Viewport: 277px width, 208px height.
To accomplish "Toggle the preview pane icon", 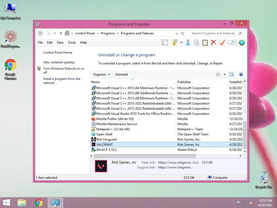I will coord(231,74).
